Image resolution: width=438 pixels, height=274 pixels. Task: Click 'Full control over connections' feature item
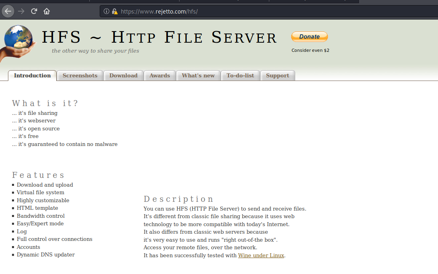tap(55, 239)
